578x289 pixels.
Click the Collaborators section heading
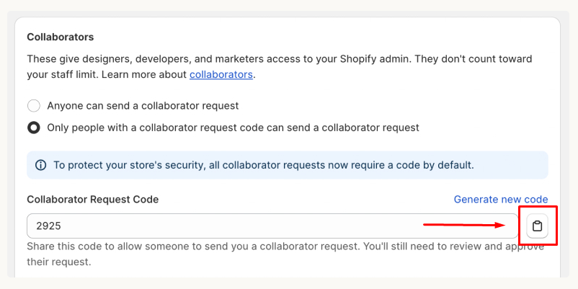coord(61,37)
